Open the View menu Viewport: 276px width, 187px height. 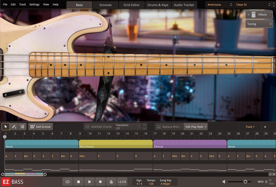46,4
